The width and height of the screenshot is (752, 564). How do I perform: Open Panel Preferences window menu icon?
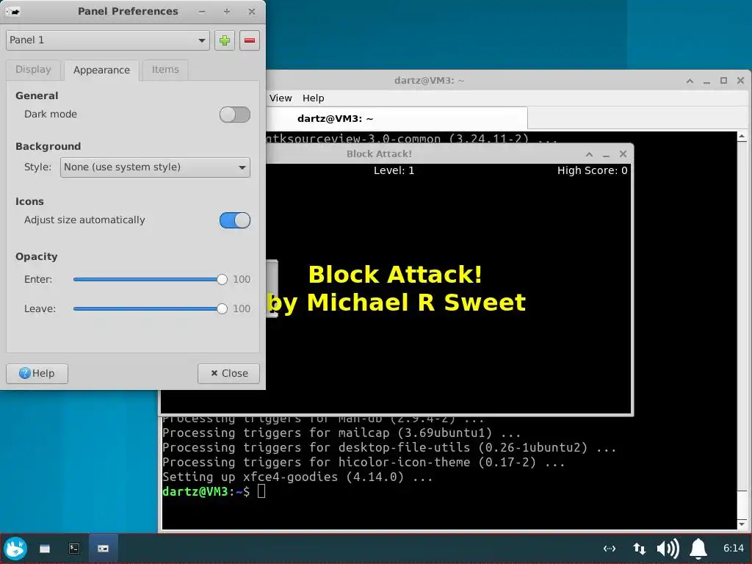point(13,12)
